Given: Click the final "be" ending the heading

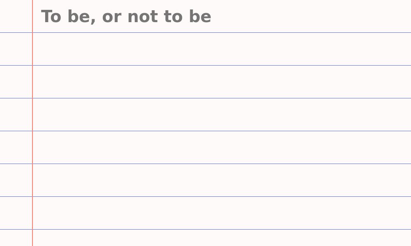Looking at the screenshot, I should pyautogui.click(x=200, y=17).
